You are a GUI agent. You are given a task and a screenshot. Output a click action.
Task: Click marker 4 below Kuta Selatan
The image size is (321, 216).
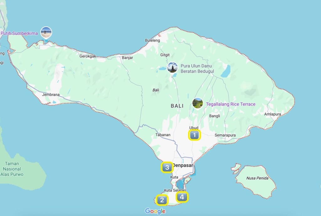click(x=182, y=197)
